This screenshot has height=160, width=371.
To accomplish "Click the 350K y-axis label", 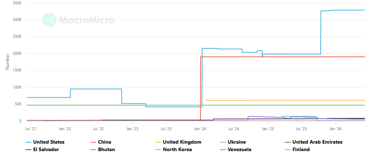I will [17, 3].
